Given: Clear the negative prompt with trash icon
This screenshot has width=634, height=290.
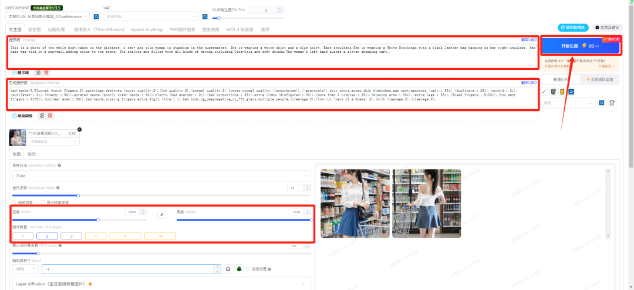Looking at the screenshot, I should [x=50, y=116].
